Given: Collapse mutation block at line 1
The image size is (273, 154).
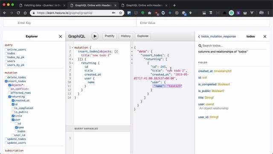Looking at the screenshot, I should tap(73, 47).
